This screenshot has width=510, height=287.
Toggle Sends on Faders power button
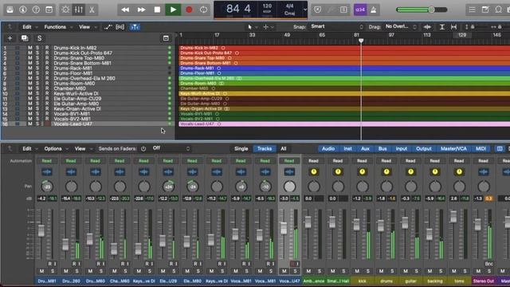click(143, 149)
